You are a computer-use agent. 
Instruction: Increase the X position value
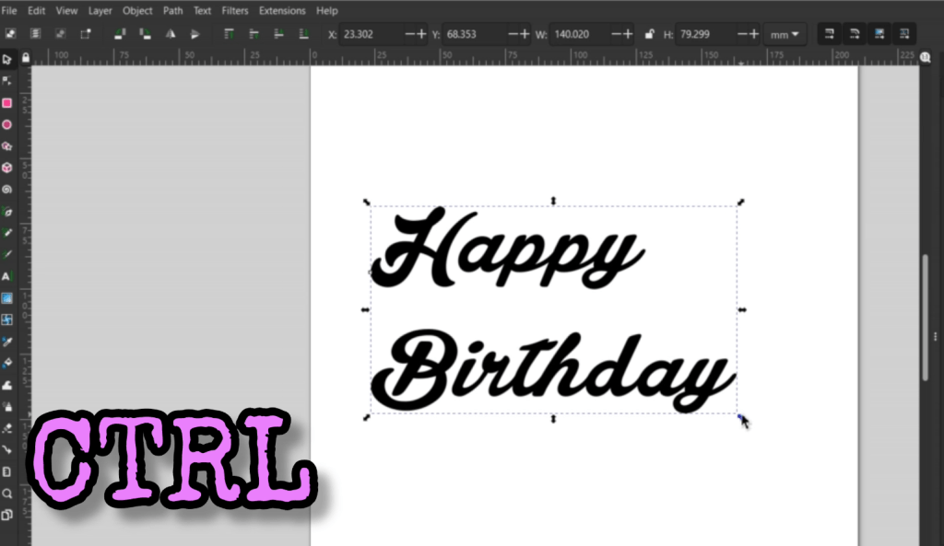pos(422,34)
